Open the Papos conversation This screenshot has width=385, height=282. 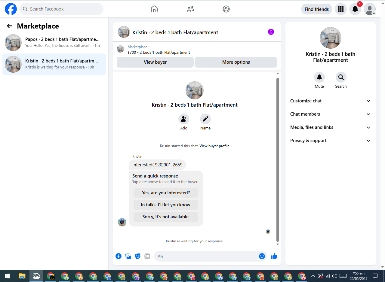(x=54, y=42)
